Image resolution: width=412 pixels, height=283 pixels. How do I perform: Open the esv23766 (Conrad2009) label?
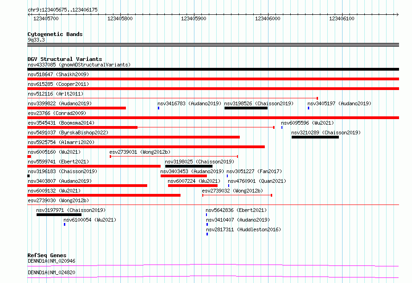point(57,113)
